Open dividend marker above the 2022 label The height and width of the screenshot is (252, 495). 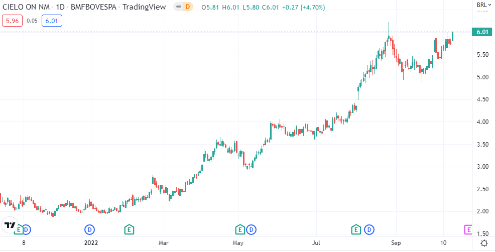click(90, 229)
